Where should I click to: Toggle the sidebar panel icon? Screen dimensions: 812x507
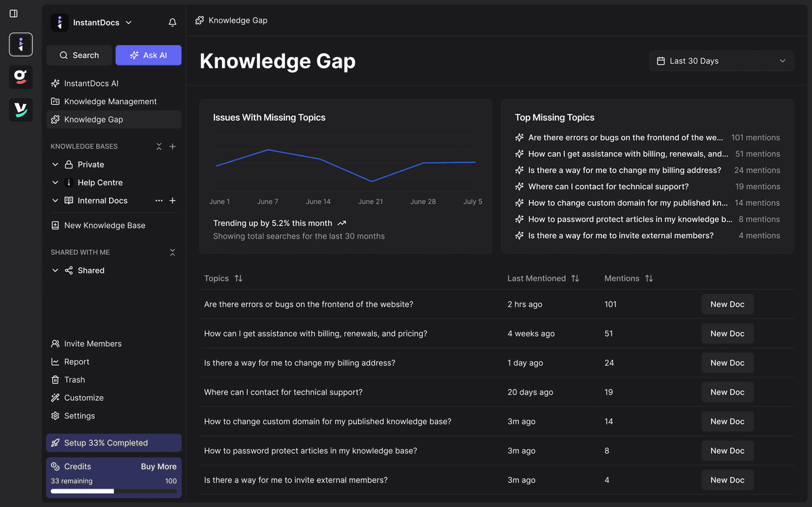point(14,14)
